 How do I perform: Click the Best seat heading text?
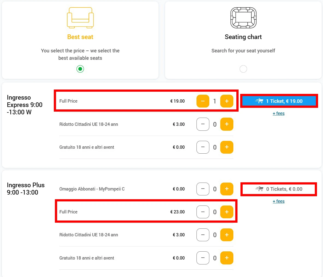pyautogui.click(x=80, y=37)
